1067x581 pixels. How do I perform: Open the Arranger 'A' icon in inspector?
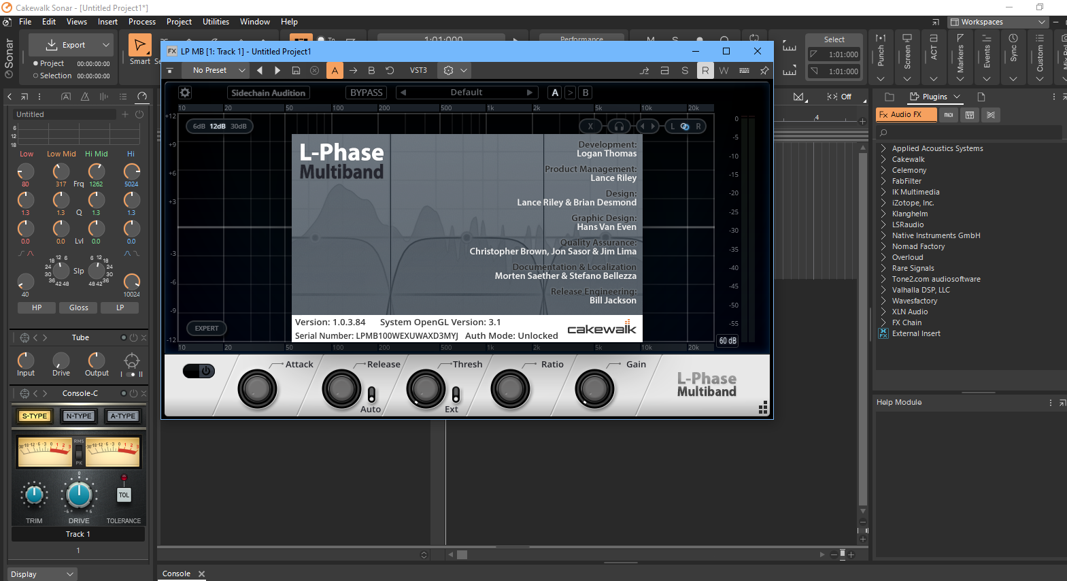[66, 97]
